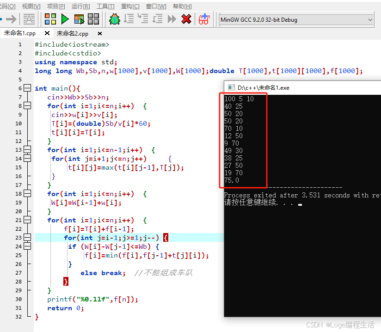Click the '#include<iostream>' line
Screen dimensions: 381x332
(x=72, y=44)
